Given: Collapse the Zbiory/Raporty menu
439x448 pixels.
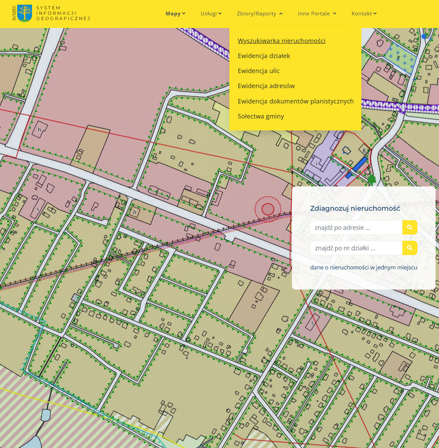Looking at the screenshot, I should (x=260, y=14).
